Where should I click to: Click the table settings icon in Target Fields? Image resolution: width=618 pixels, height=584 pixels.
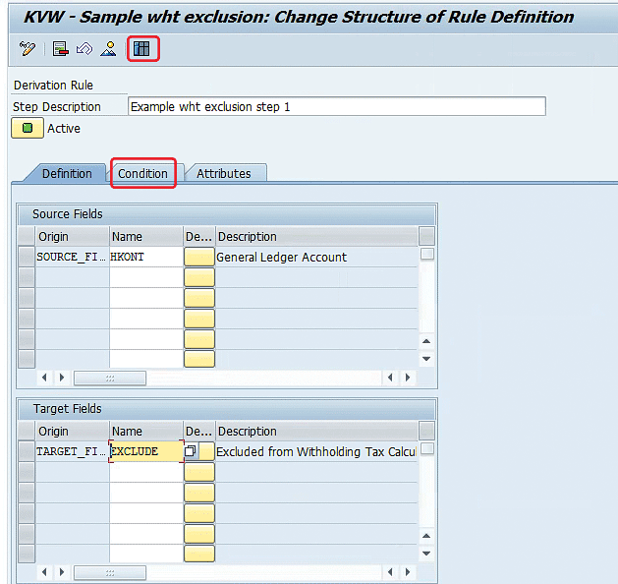tap(426, 431)
